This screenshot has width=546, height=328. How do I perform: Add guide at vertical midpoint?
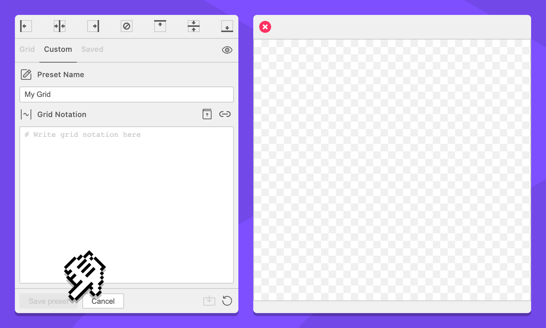click(x=60, y=26)
